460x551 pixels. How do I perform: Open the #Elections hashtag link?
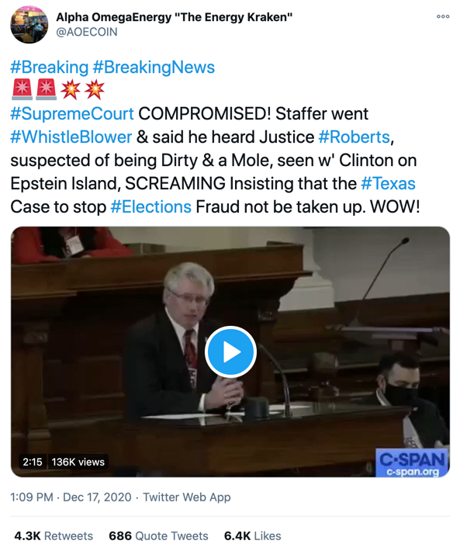coord(151,206)
